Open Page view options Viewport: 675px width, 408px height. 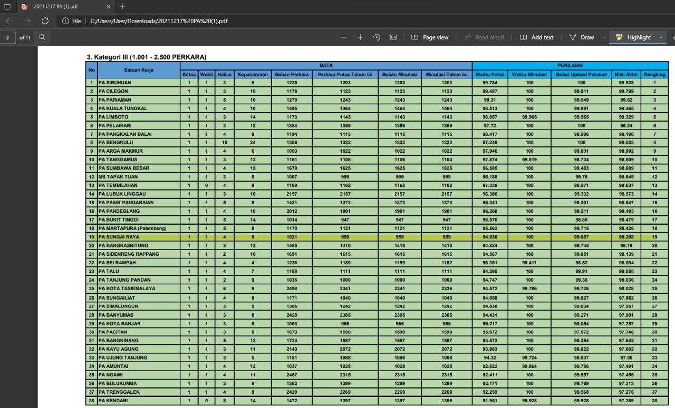pyautogui.click(x=430, y=37)
